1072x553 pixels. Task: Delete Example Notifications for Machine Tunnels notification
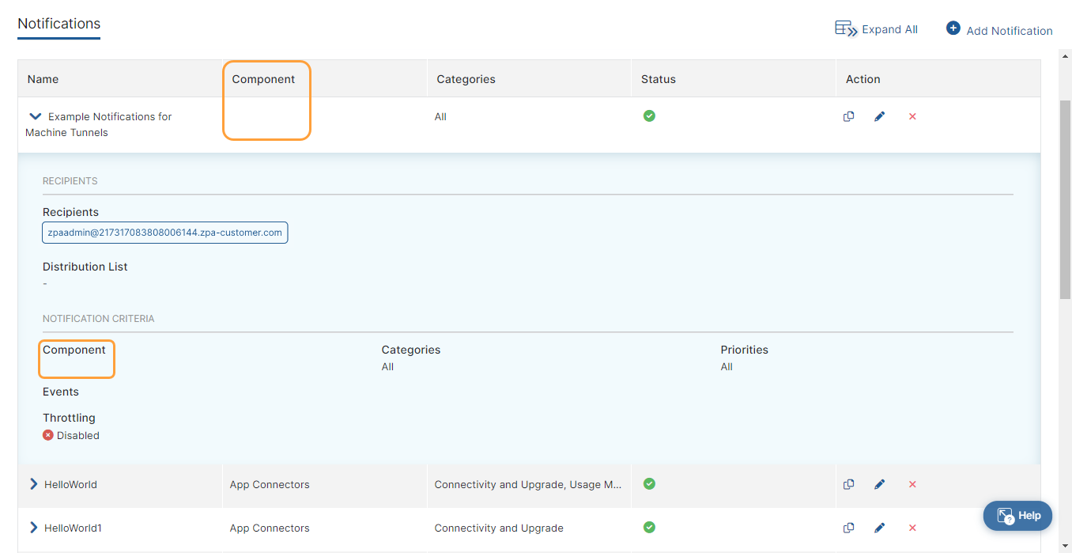[912, 116]
